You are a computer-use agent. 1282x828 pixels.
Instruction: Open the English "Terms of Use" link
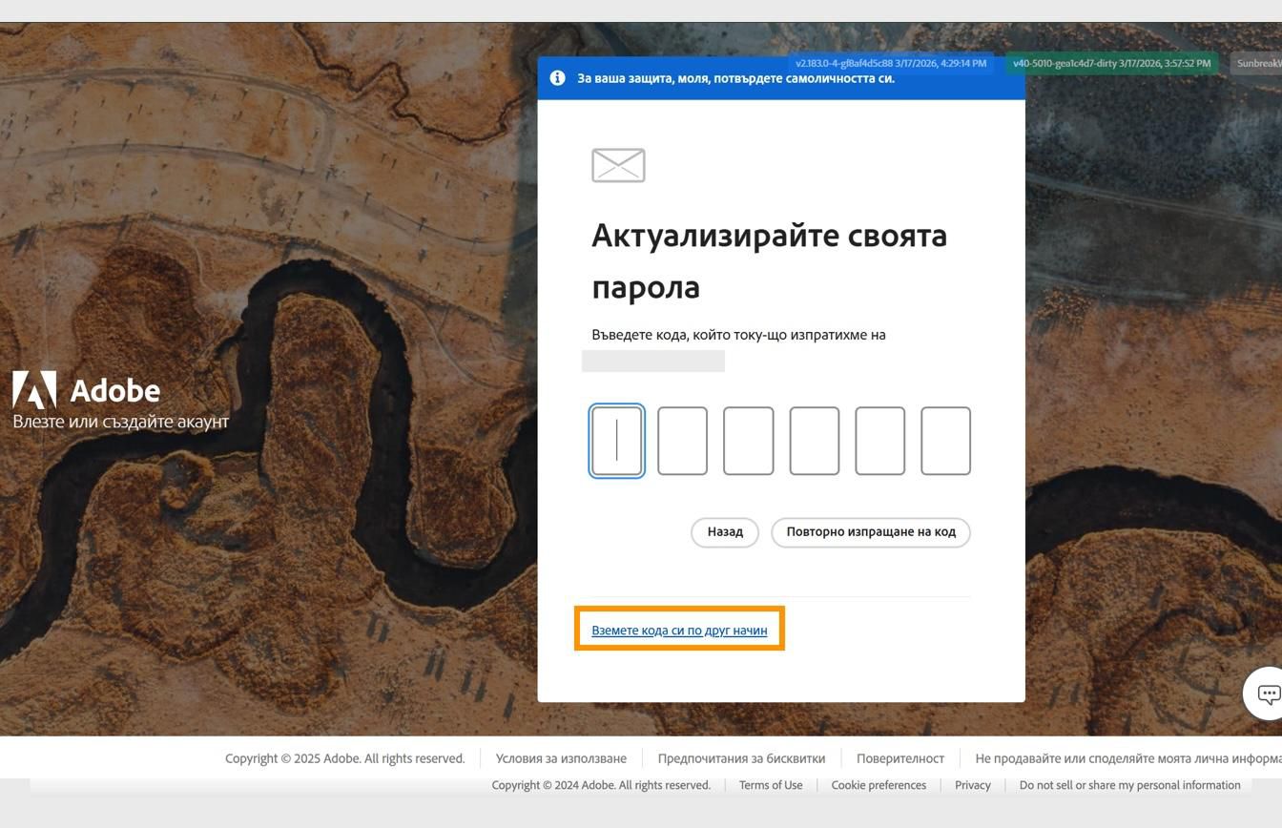770,784
